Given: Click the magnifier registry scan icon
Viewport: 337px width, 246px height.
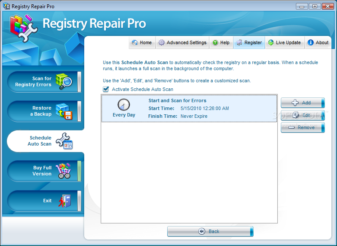Looking at the screenshot, I should (x=64, y=81).
